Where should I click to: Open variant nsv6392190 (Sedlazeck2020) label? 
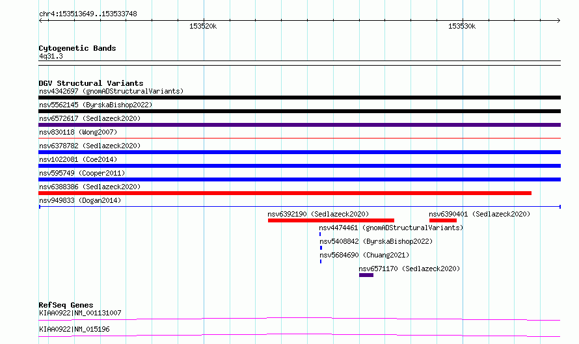tap(318, 214)
